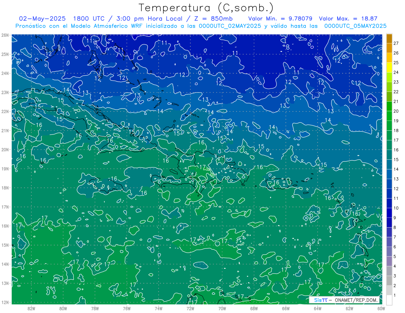
Task: Click the "62W" longitude axis label
Action: click(x=349, y=308)
